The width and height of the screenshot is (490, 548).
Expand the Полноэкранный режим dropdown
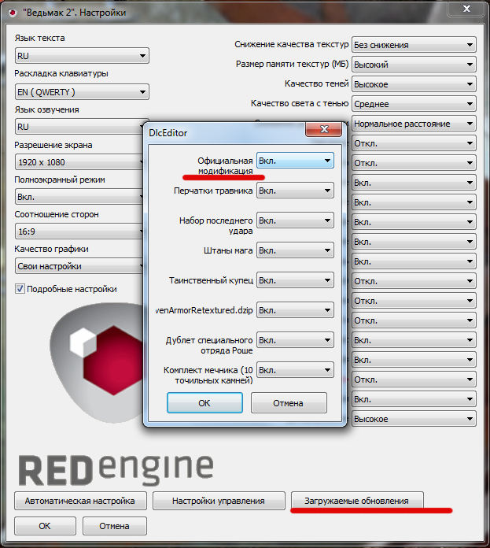(x=79, y=197)
